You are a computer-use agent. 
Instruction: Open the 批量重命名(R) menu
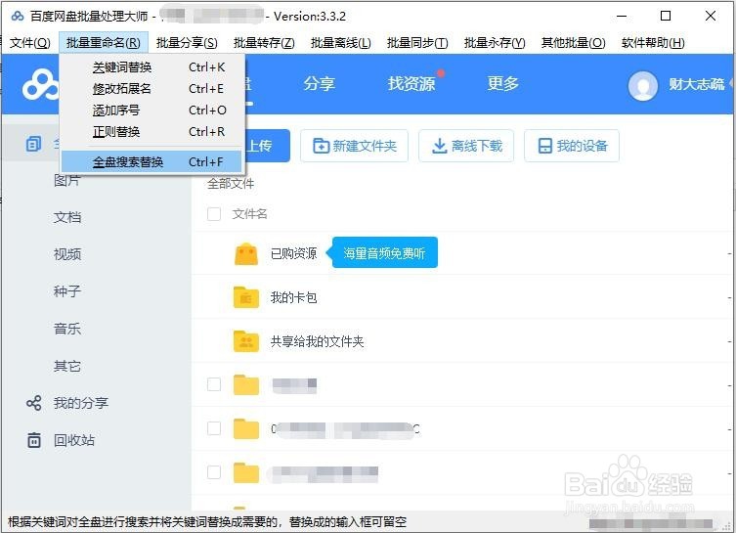(104, 43)
